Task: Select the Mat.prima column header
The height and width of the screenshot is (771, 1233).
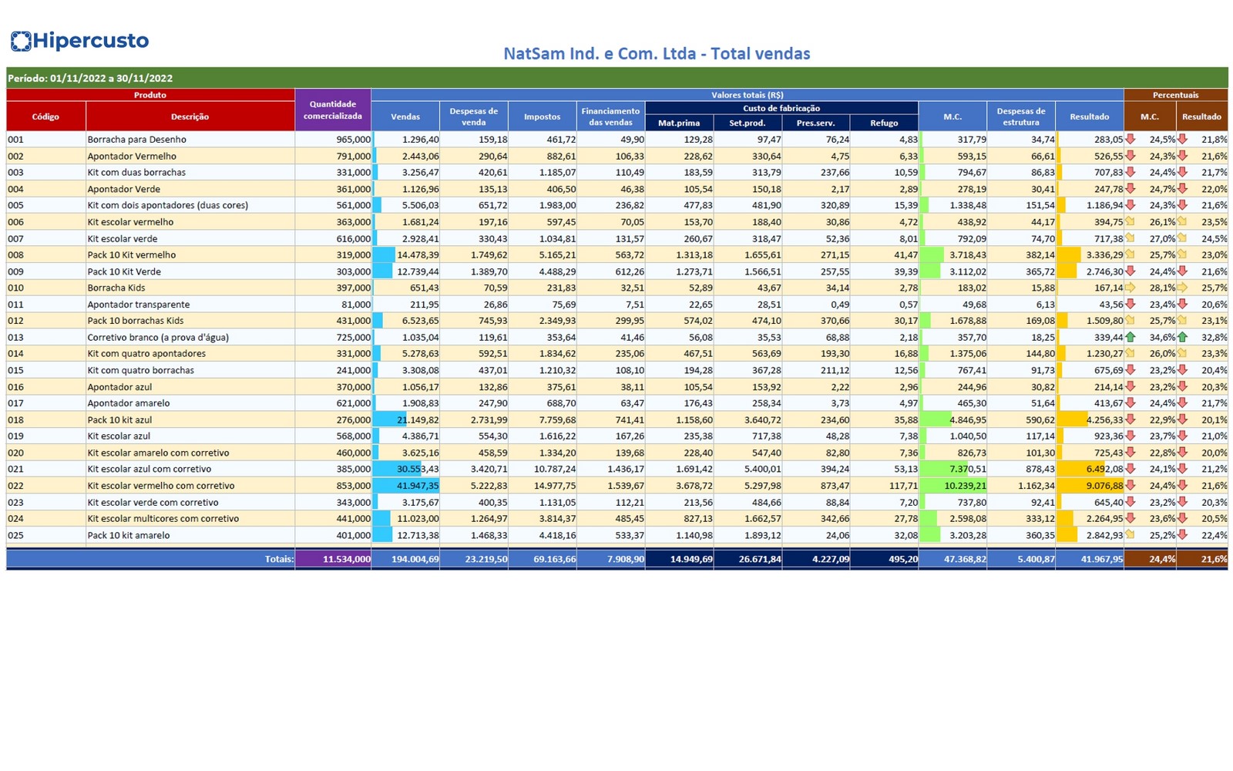Action: [x=679, y=123]
